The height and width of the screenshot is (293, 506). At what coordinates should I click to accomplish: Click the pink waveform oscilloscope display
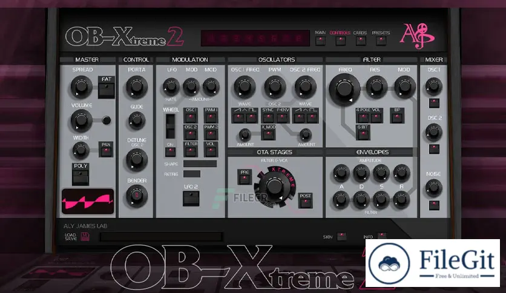[88, 202]
